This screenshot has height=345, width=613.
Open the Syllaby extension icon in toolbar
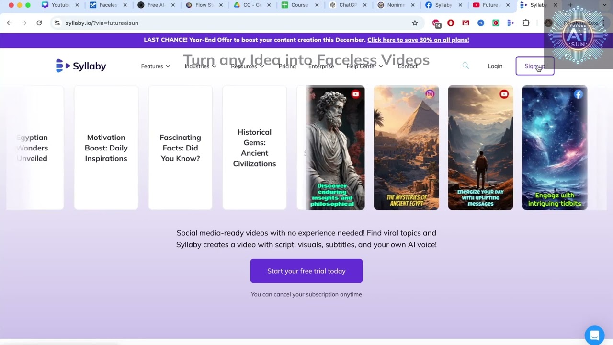511,23
